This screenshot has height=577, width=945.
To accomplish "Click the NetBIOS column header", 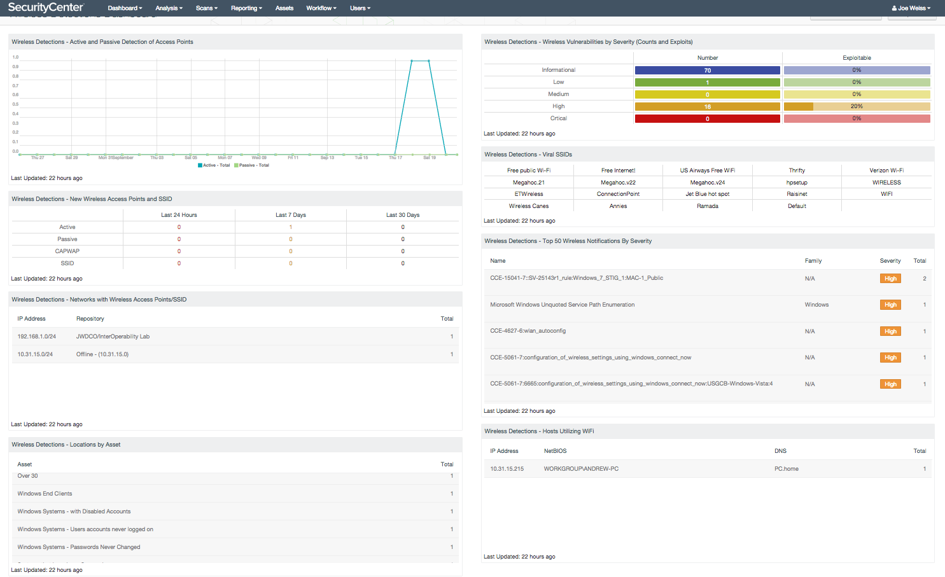I will (555, 451).
